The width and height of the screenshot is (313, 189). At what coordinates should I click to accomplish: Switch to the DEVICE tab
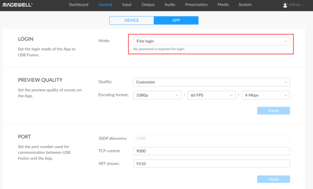[x=131, y=20]
